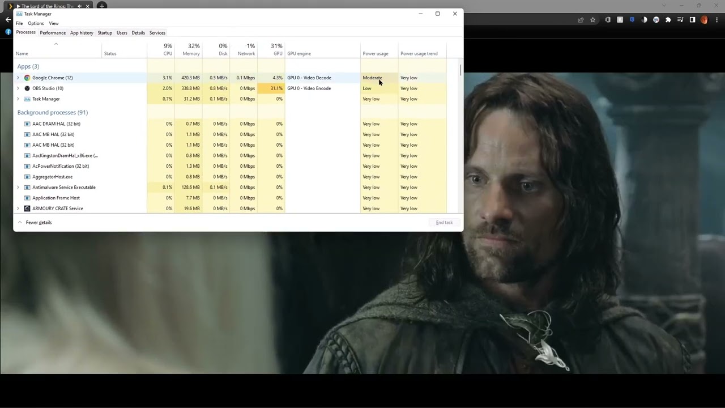Switch to the Services tab

(157, 33)
